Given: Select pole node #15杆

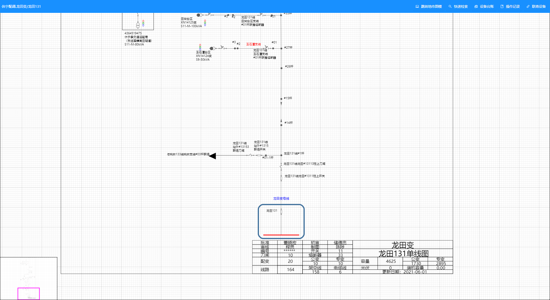Looking at the screenshot, I should [x=281, y=99].
